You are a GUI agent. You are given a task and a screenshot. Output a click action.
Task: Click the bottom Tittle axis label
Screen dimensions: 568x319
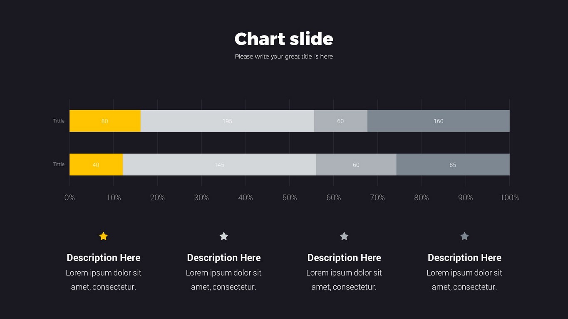click(x=59, y=164)
